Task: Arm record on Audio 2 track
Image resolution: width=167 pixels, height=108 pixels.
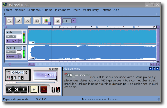Action: tap(8, 52)
